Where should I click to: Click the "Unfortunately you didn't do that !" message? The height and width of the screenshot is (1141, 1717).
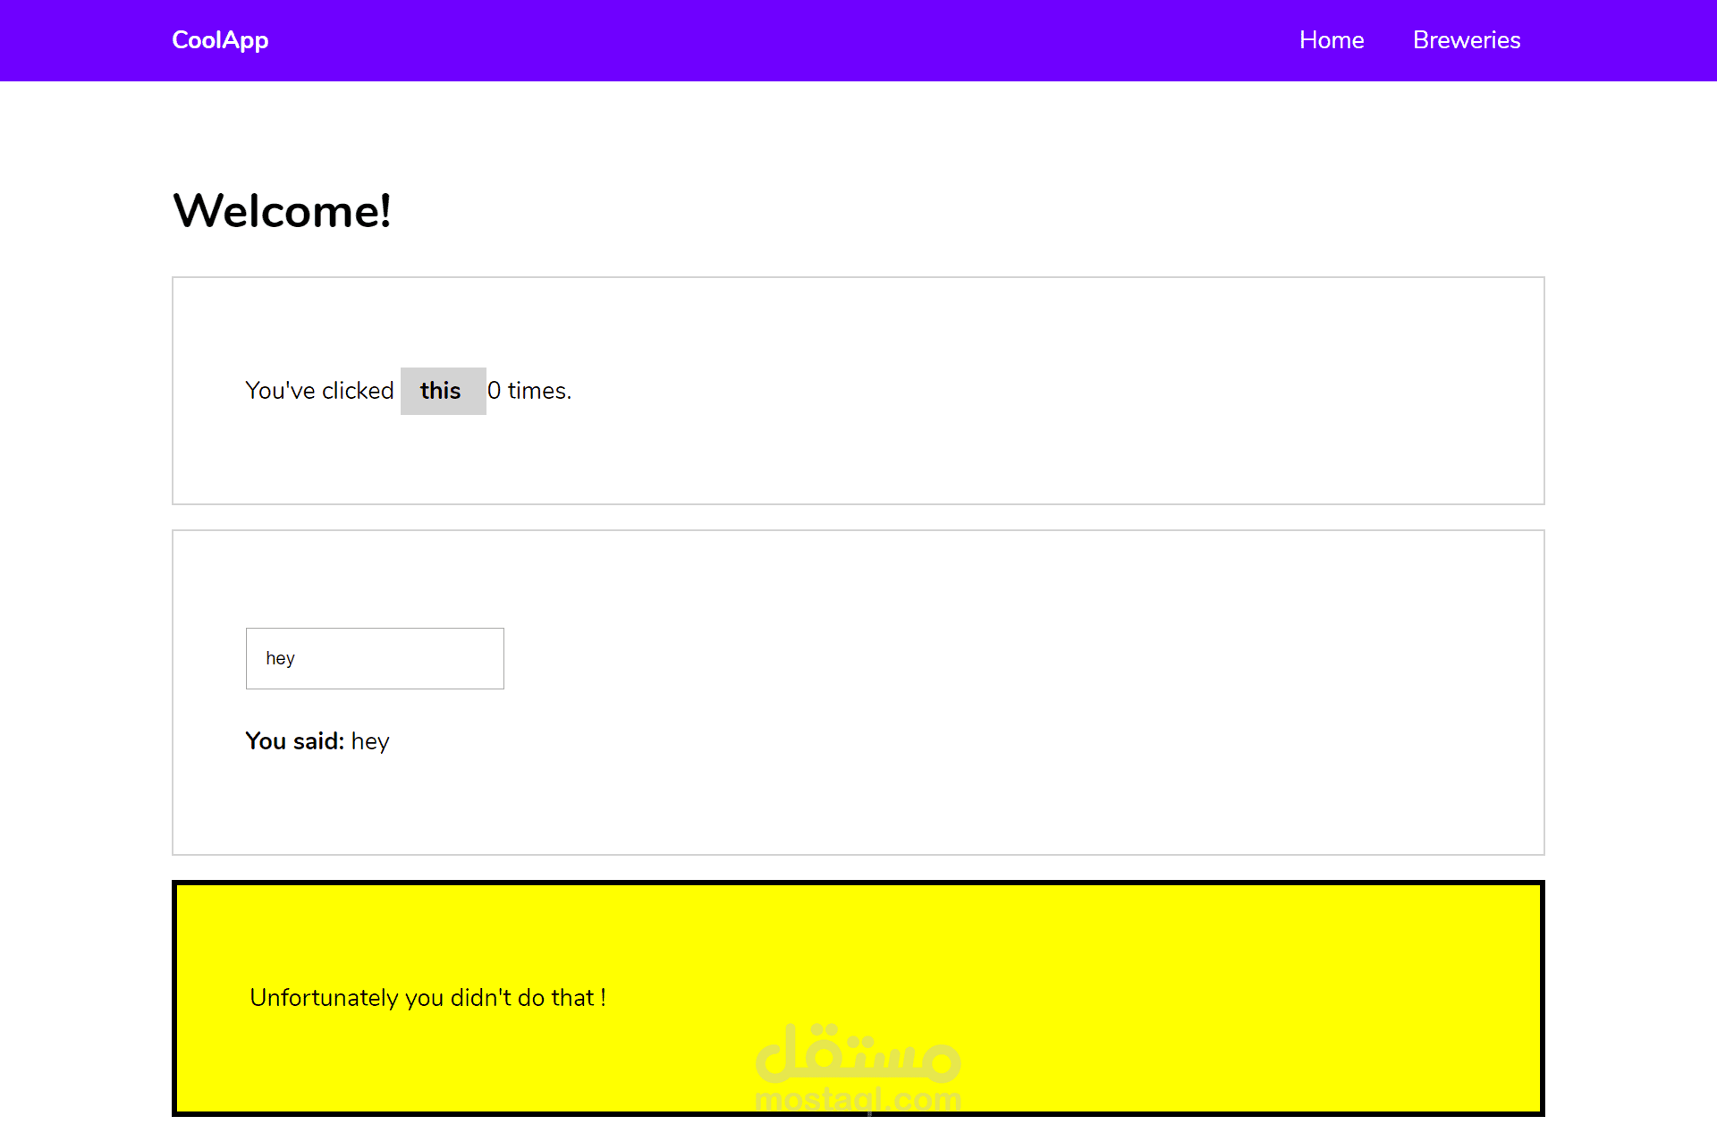click(427, 998)
